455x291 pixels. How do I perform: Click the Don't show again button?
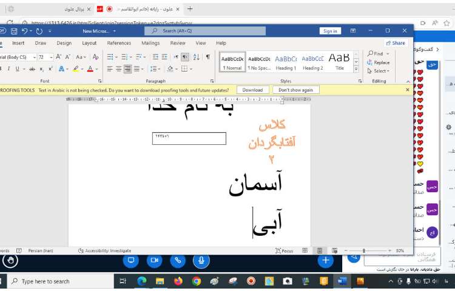295,90
